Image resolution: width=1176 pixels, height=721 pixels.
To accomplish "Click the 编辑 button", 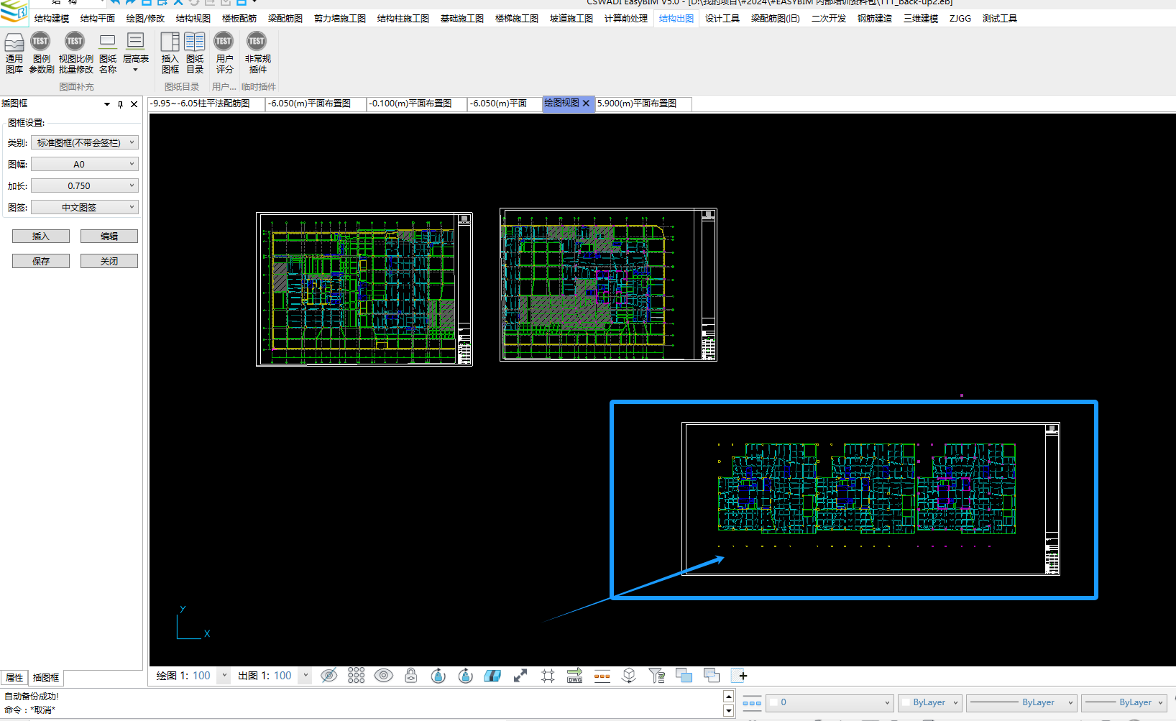I will (x=109, y=236).
